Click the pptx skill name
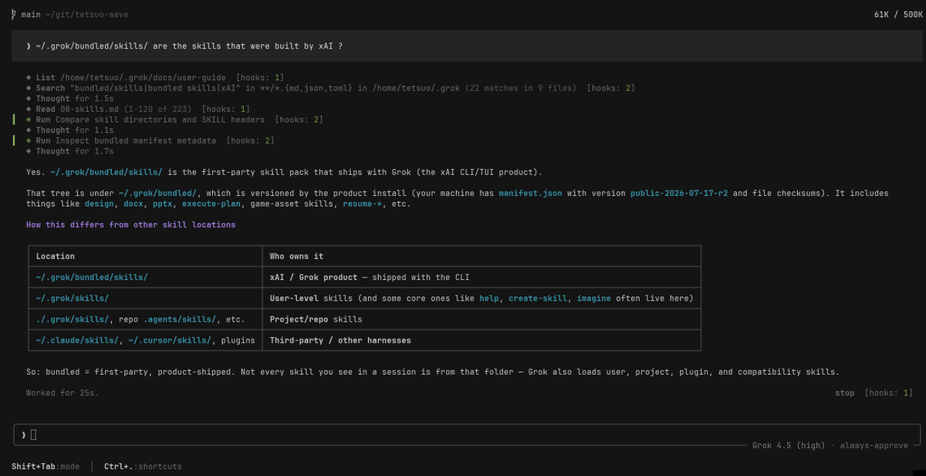The image size is (926, 476). coord(164,204)
